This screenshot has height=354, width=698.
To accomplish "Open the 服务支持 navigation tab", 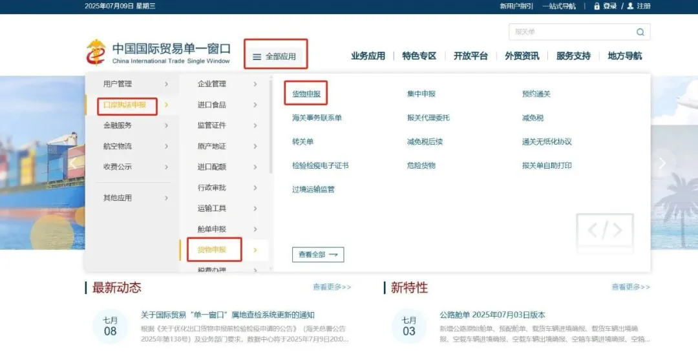I will coord(573,56).
